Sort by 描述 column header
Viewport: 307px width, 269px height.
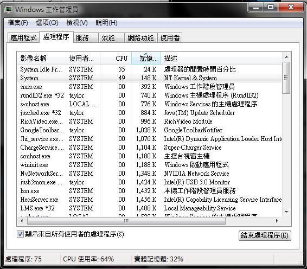pos(221,58)
